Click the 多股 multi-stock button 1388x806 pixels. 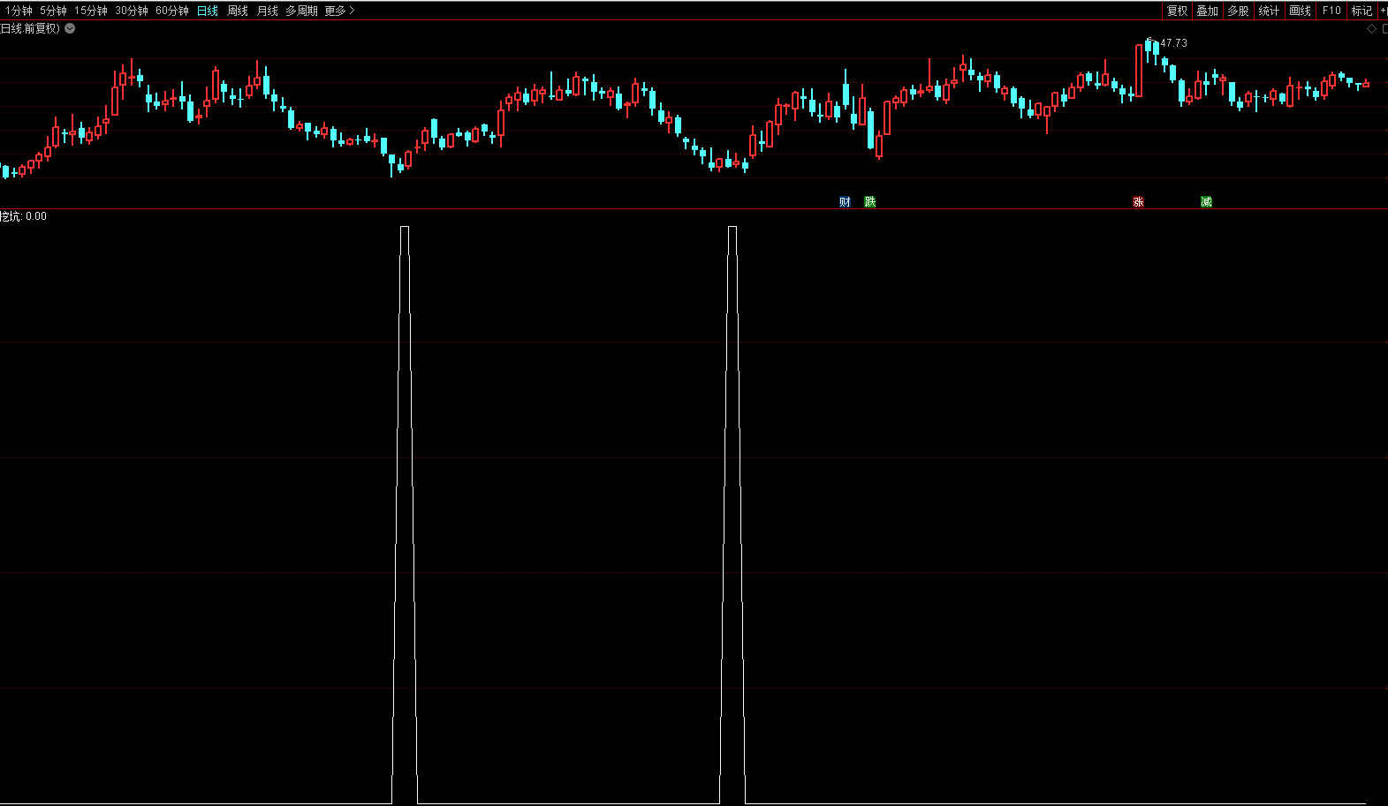coord(1238,11)
